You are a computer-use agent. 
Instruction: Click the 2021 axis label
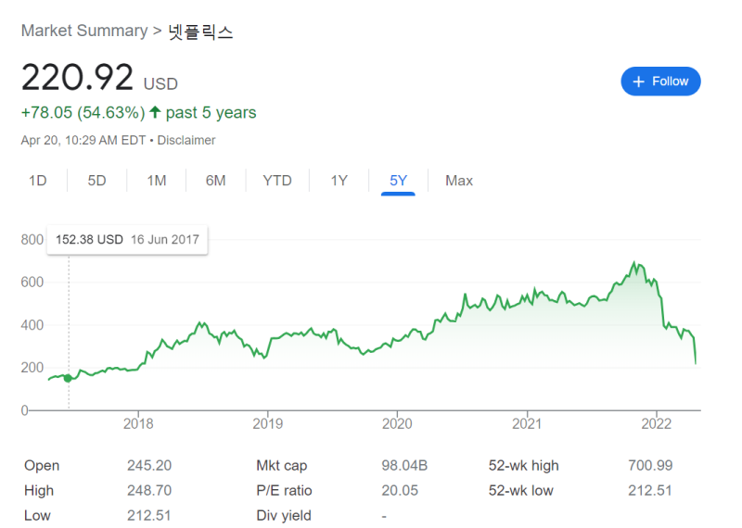coord(527,423)
